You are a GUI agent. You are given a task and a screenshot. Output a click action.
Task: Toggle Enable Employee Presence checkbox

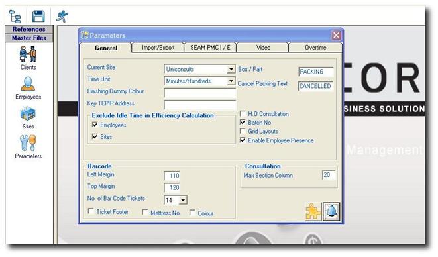(x=243, y=140)
